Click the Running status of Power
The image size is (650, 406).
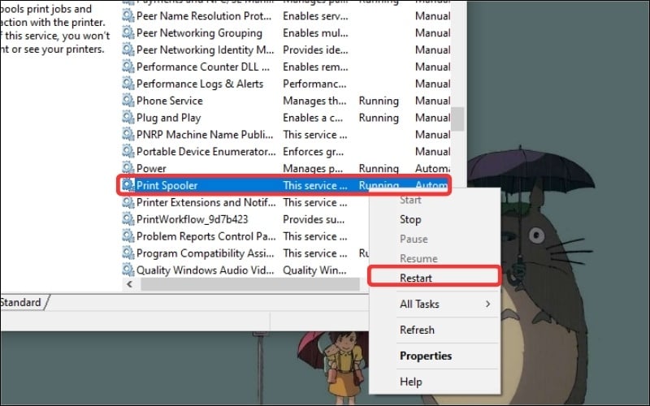[x=379, y=169]
